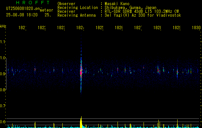
Task: Click antenna text 3el Yagi(V) Az 330 for Vladivostok
Action: click(x=143, y=15)
